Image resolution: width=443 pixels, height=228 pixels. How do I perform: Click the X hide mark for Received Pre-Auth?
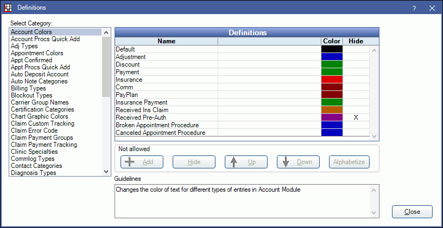pyautogui.click(x=356, y=118)
